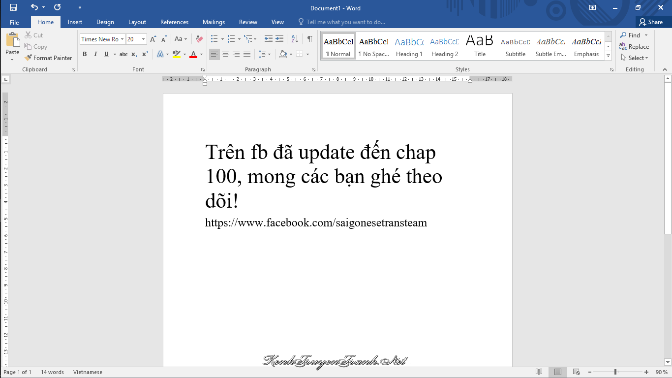The image size is (672, 378).
Task: Click inside Tell me what you want to do box
Action: (x=346, y=22)
